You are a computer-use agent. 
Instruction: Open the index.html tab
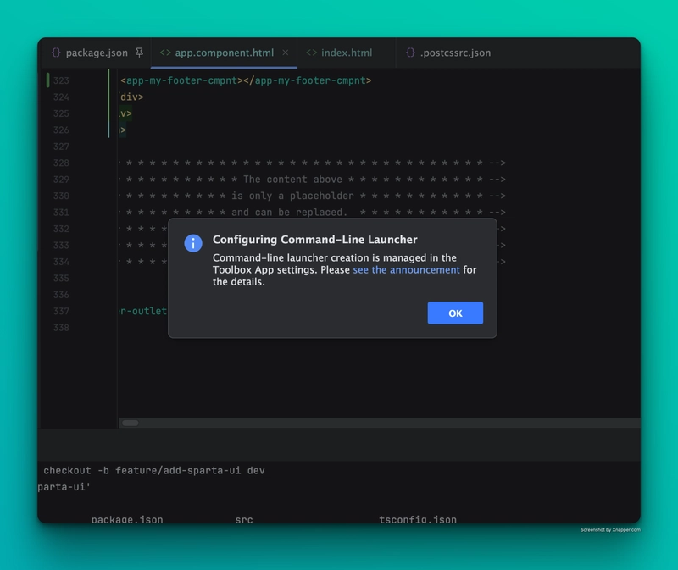347,53
